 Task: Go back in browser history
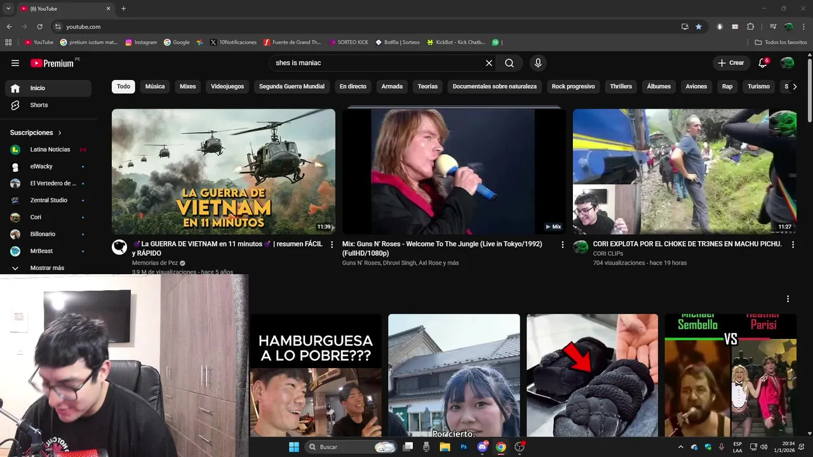click(x=9, y=27)
